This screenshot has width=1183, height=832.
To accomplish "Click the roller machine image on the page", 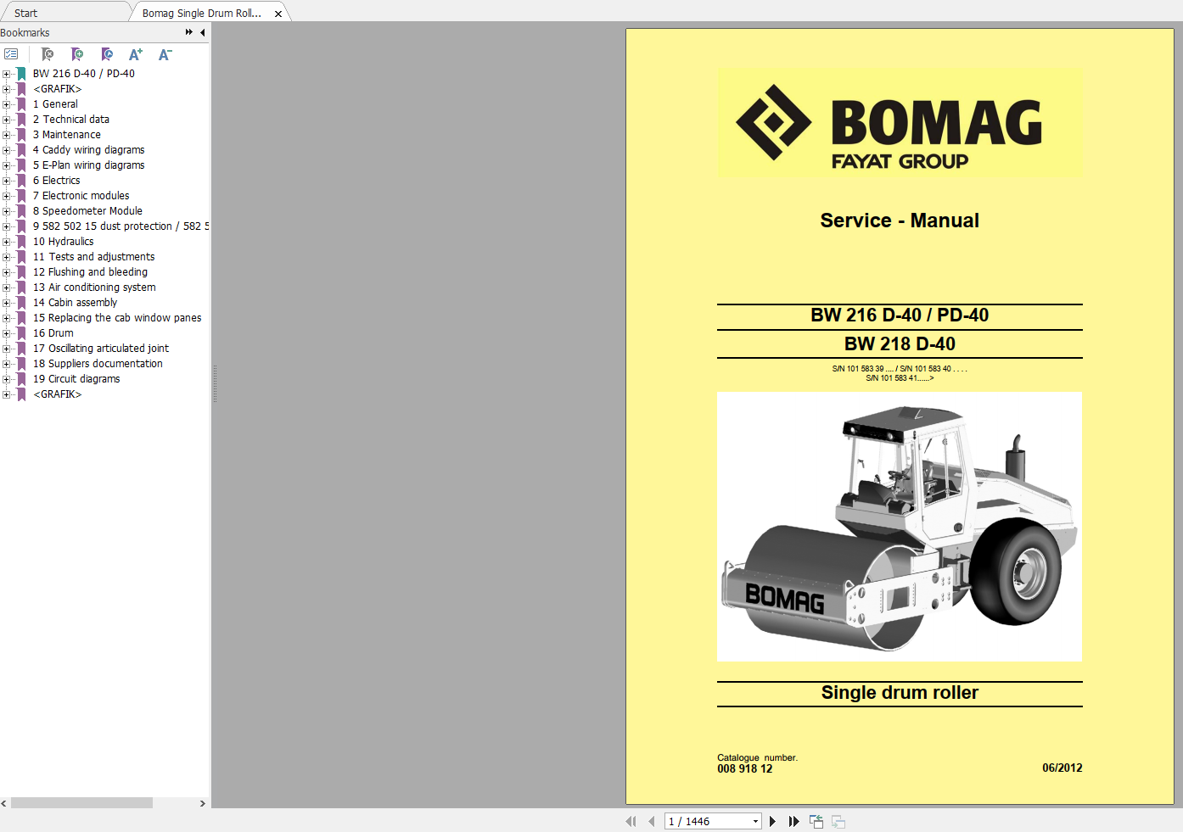I will [900, 527].
